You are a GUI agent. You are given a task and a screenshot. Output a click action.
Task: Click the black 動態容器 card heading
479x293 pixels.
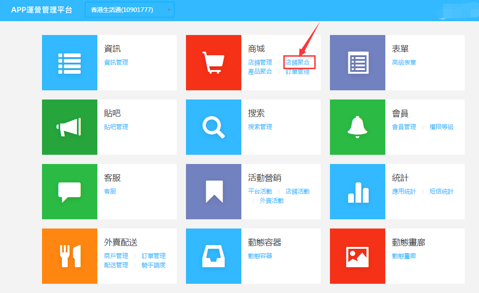tap(264, 242)
